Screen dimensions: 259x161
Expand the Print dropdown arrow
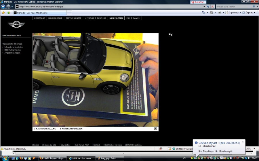(223, 13)
